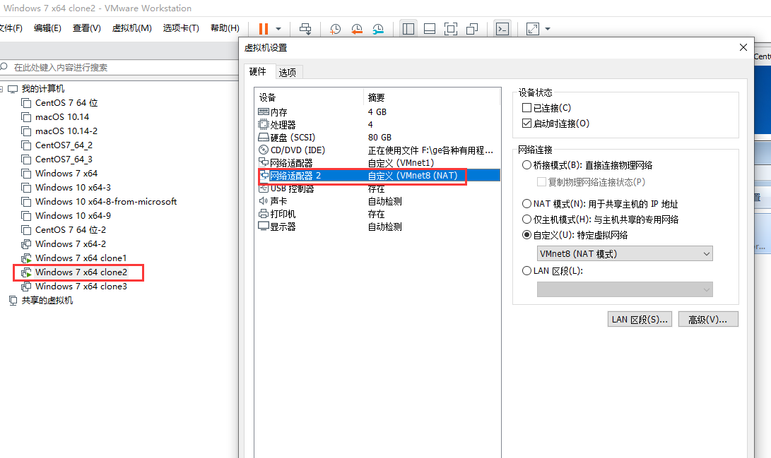Revert to snapshot using the orange arrow icon
771x458 pixels.
[x=357, y=29]
